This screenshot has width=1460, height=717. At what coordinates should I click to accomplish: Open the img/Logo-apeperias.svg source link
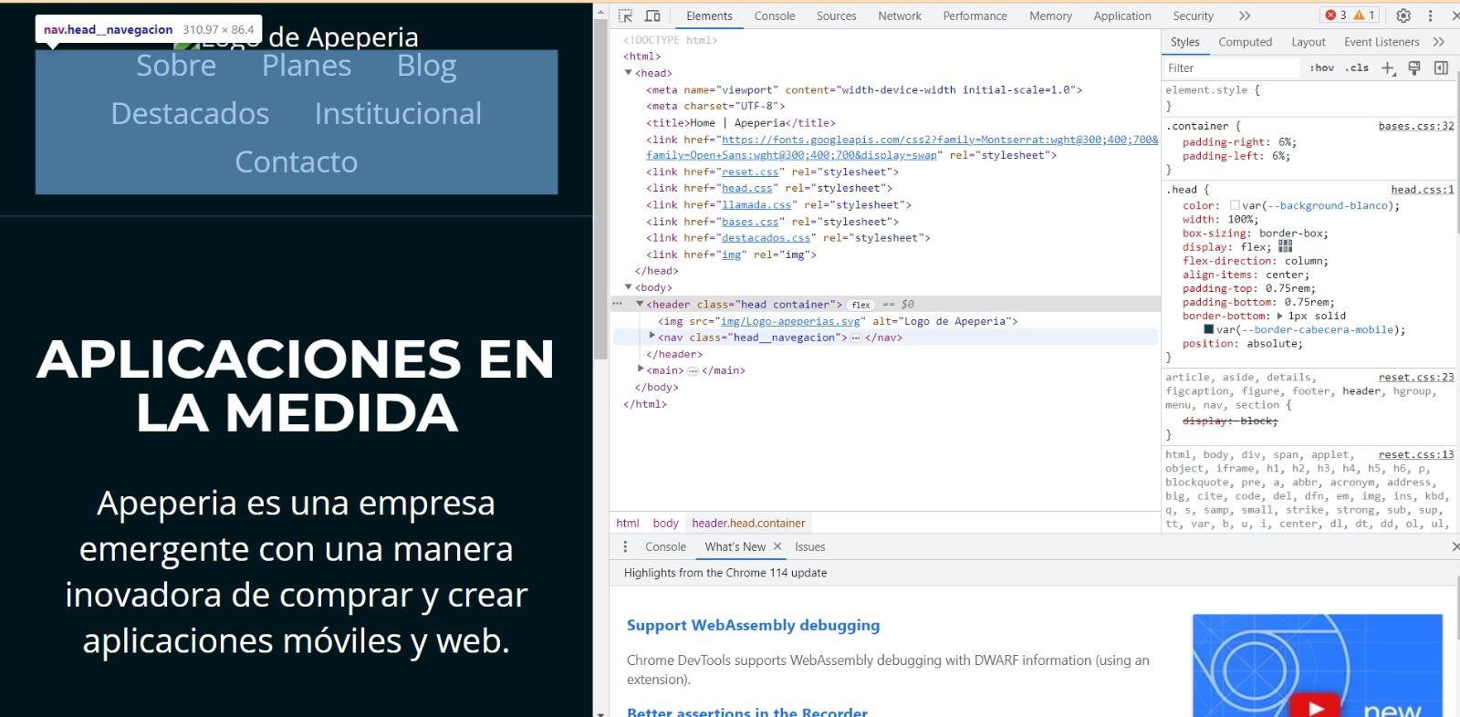pyautogui.click(x=790, y=321)
